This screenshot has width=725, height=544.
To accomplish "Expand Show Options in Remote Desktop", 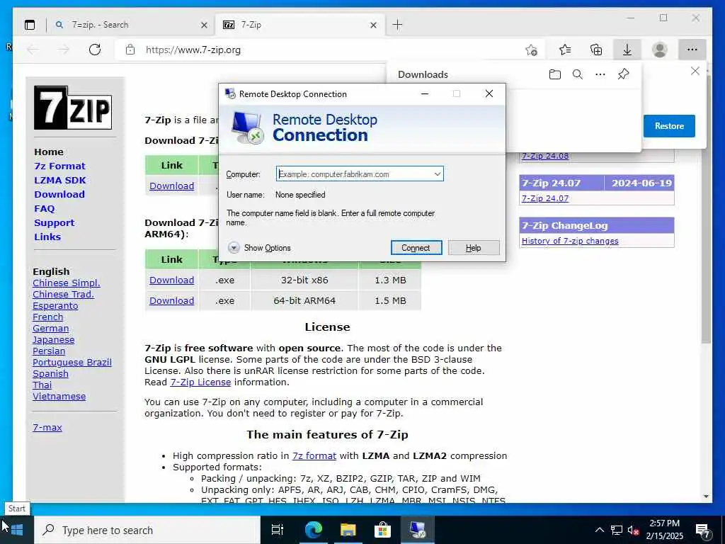I will coord(260,248).
